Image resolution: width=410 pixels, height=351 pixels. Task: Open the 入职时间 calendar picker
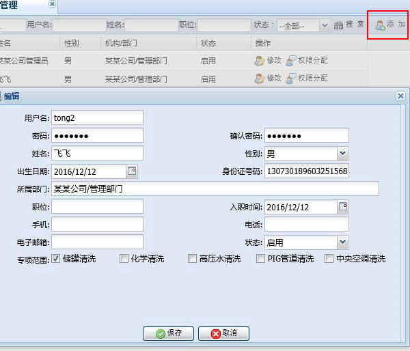[x=343, y=207]
